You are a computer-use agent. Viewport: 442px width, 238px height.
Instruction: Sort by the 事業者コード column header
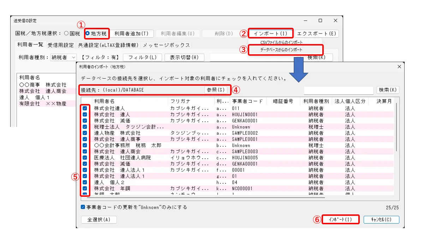247,101
